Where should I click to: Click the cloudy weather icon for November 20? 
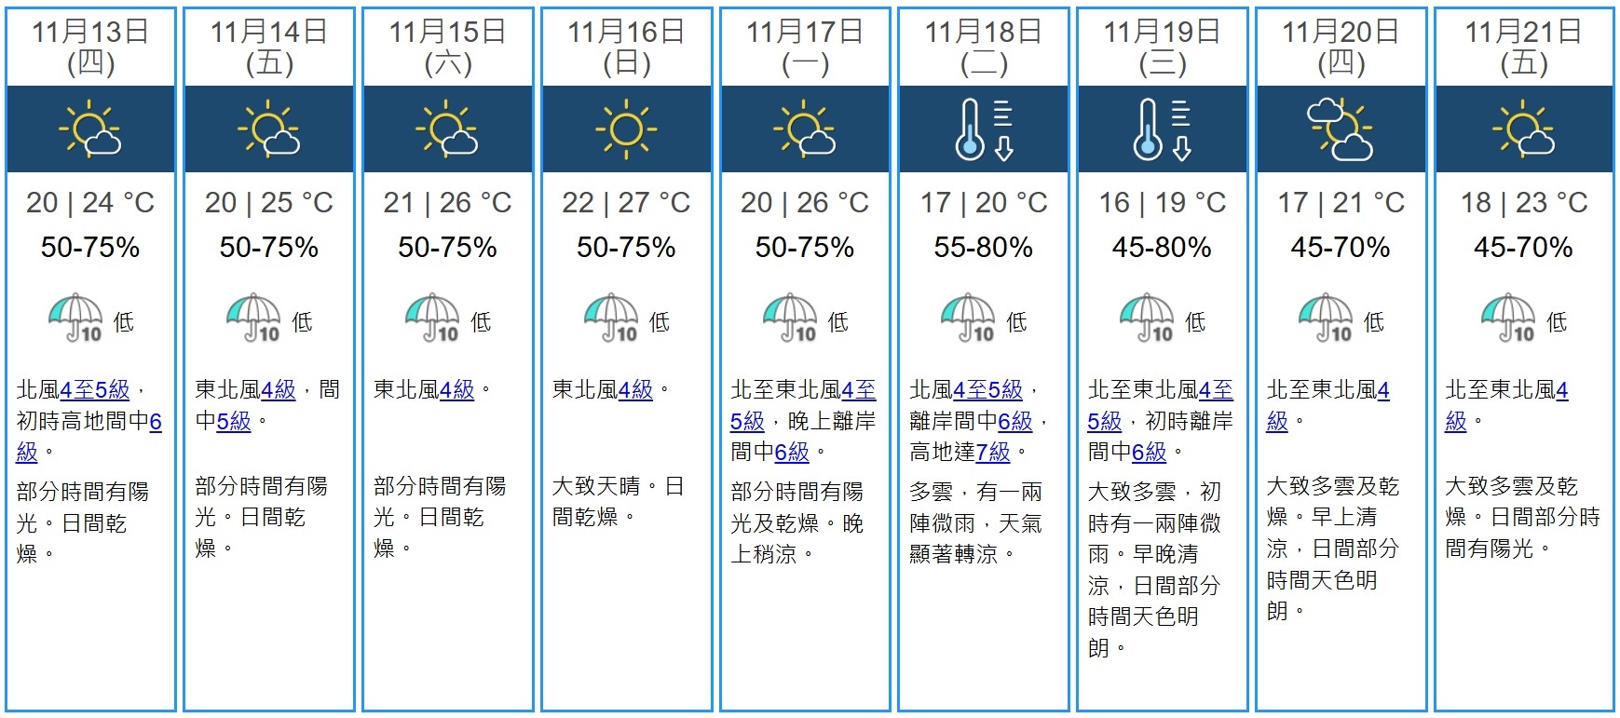pyautogui.click(x=1341, y=129)
